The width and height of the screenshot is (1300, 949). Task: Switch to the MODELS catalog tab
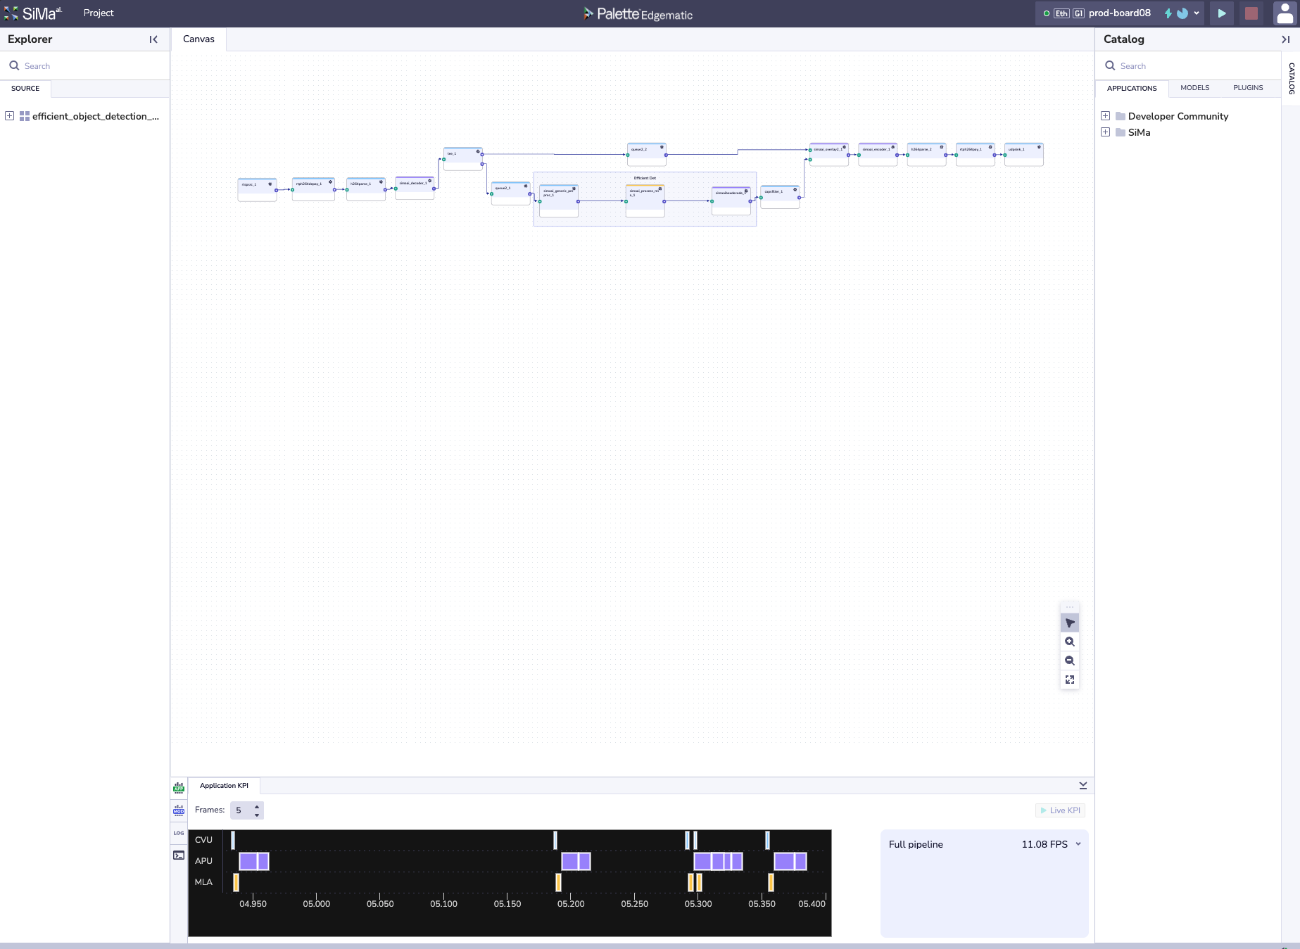[1194, 88]
